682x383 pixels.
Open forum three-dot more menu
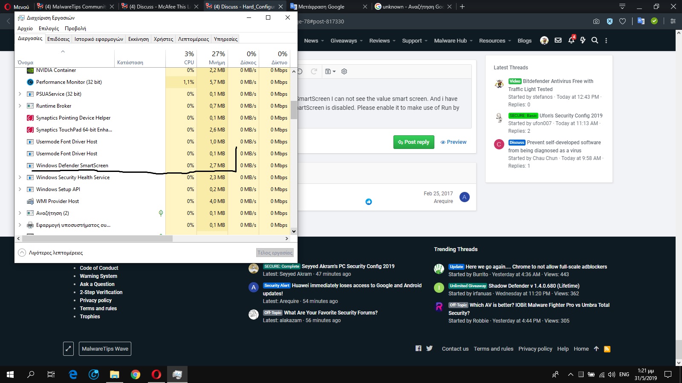[606, 40]
